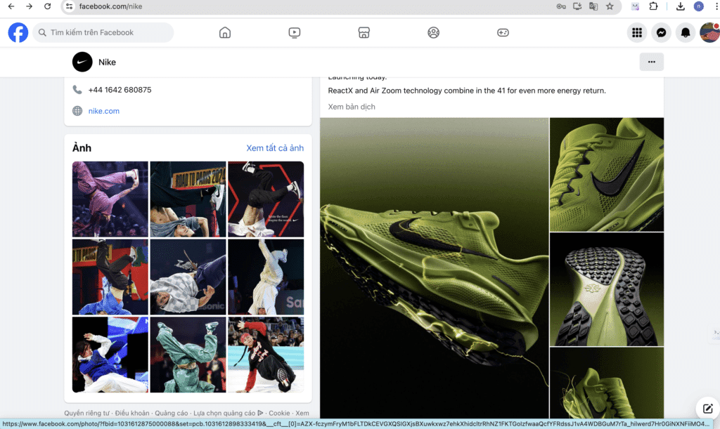Open the nike.com website link

(104, 111)
